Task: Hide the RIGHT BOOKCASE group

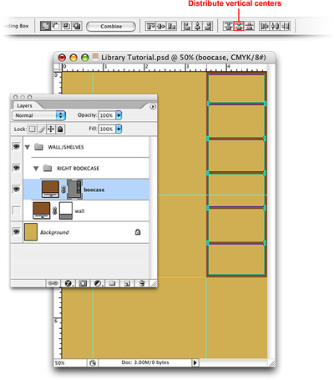Action: coord(17,168)
